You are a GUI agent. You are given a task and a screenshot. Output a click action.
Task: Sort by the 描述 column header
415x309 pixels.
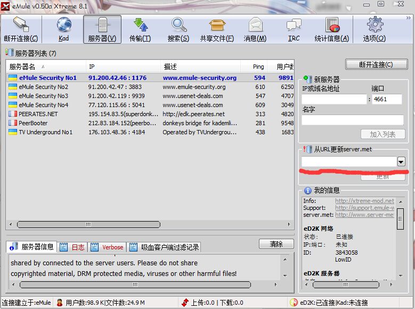201,67
